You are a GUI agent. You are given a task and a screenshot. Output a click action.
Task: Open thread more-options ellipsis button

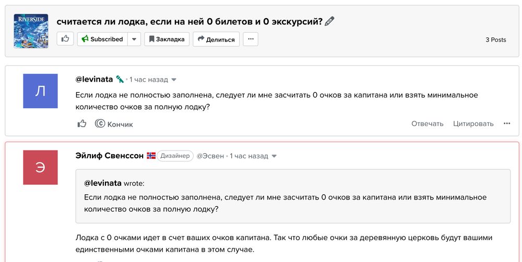pyautogui.click(x=251, y=39)
